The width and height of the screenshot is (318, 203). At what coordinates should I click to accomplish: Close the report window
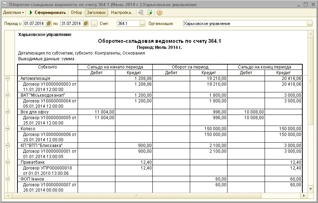tap(313, 5)
